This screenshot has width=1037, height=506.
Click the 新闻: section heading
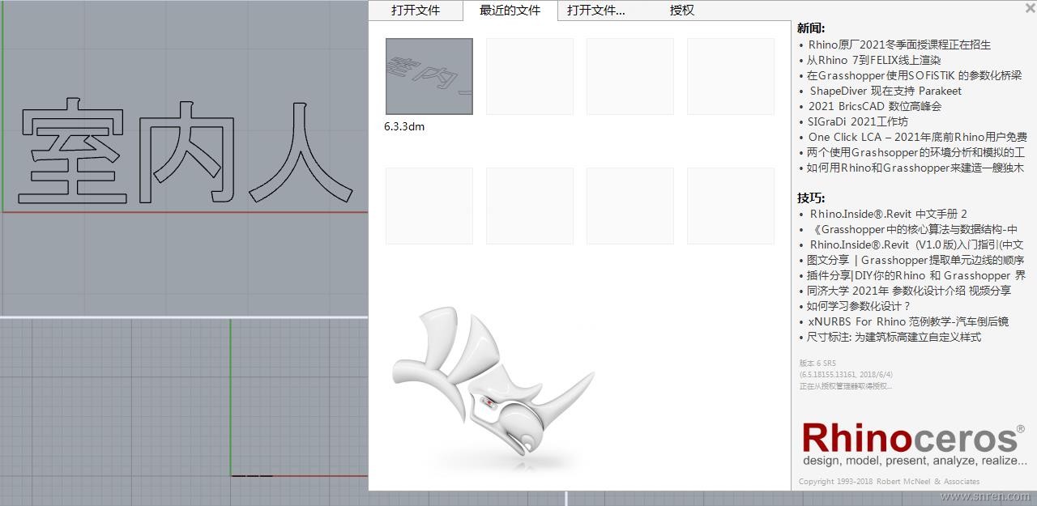(812, 28)
